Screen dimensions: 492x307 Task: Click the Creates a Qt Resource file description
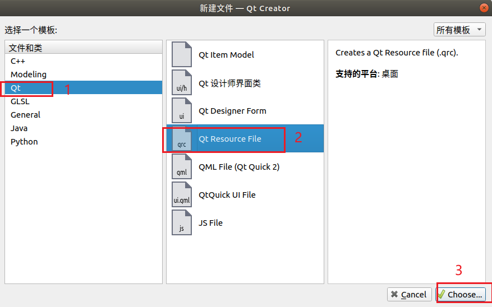(397, 53)
